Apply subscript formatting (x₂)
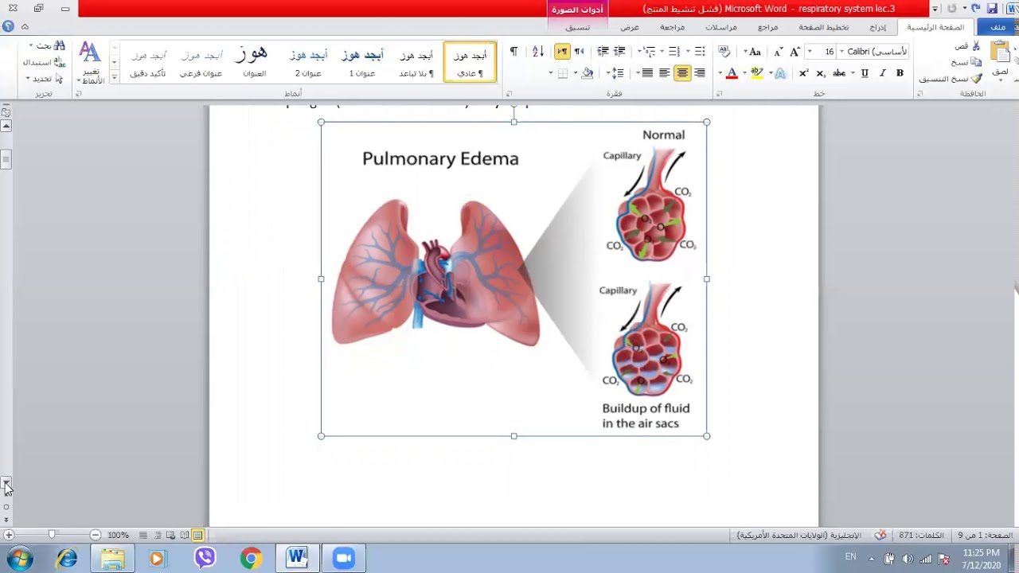This screenshot has width=1019, height=573. (x=821, y=73)
